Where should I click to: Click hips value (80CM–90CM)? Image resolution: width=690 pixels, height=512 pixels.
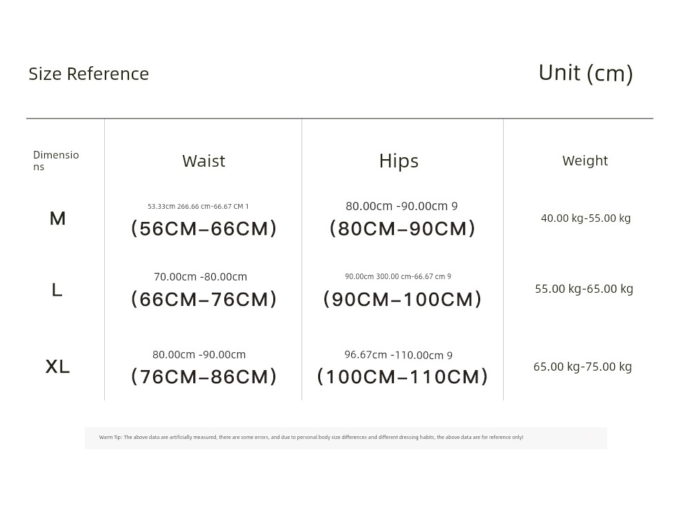[x=402, y=229]
